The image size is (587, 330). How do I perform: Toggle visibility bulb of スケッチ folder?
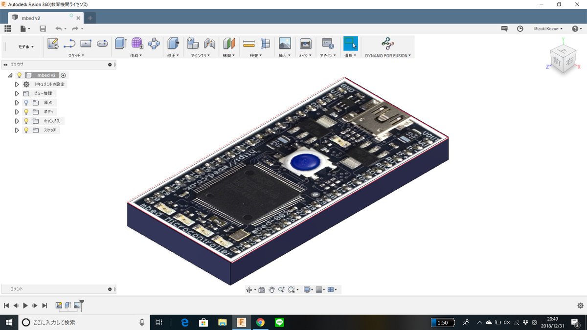(26, 131)
